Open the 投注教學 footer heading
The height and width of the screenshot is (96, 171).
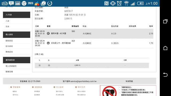(60, 87)
